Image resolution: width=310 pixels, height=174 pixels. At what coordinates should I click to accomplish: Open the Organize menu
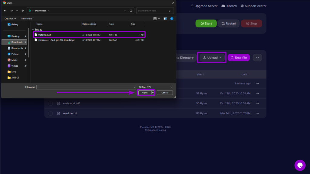pos(10,18)
